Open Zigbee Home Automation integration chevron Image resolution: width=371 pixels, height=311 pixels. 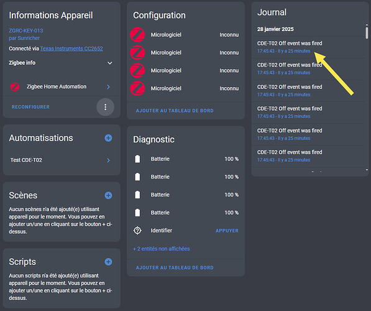tap(108, 87)
